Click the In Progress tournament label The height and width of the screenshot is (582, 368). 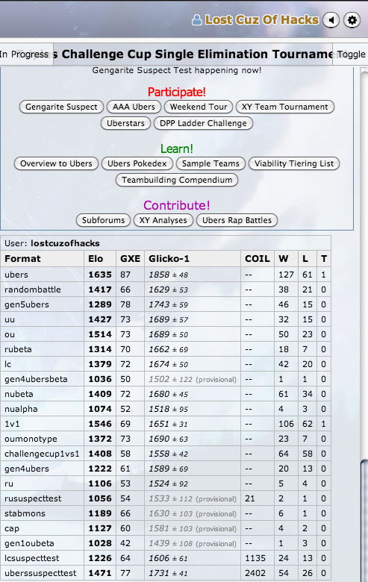(x=25, y=54)
